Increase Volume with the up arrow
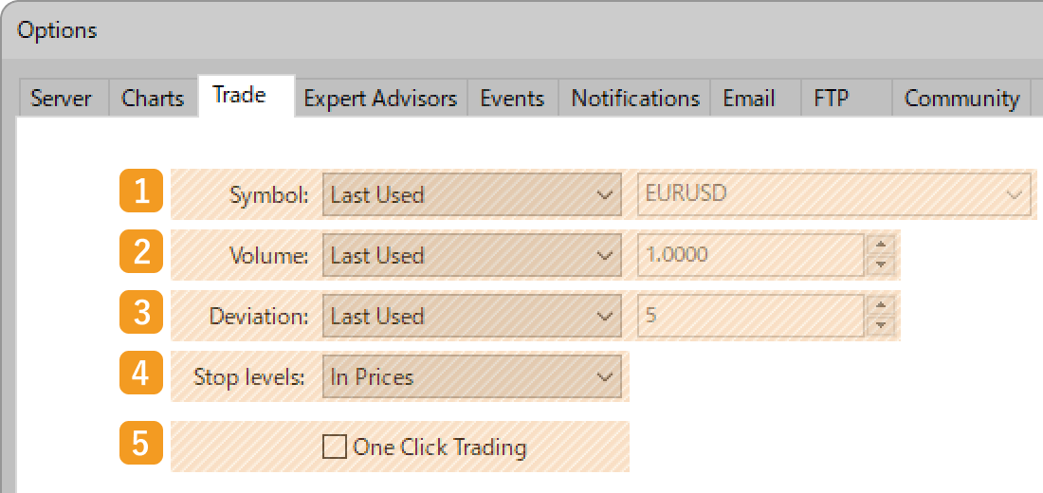1043x493 pixels. [882, 246]
